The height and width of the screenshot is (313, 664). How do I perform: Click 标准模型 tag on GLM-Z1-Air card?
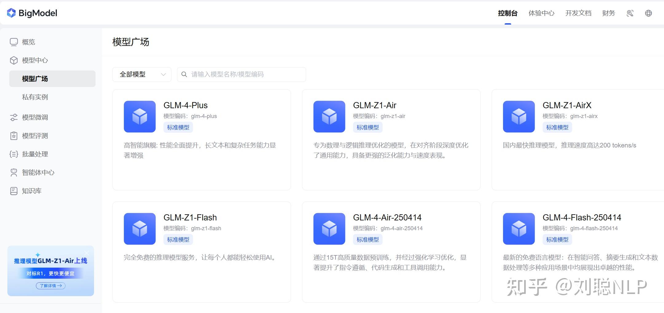click(368, 127)
